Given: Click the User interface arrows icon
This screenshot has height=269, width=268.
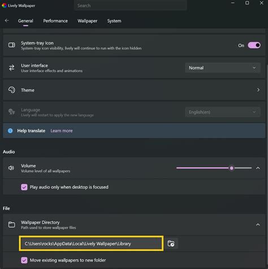Looking at the screenshot, I should (x=12, y=68).
